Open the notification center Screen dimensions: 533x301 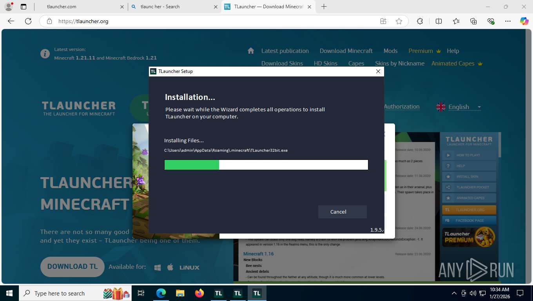point(520,293)
